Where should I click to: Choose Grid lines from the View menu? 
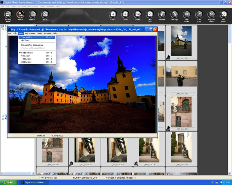pos(37,40)
